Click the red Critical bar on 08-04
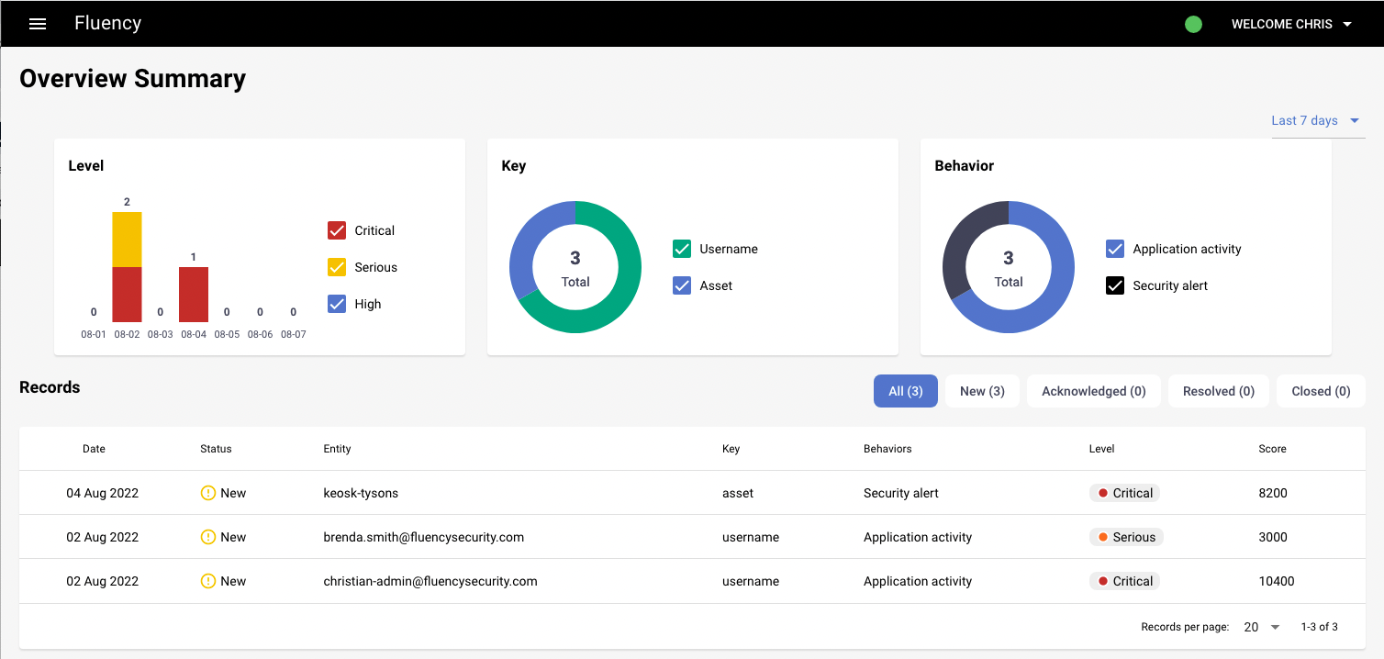Image resolution: width=1384 pixels, height=659 pixels. [194, 295]
